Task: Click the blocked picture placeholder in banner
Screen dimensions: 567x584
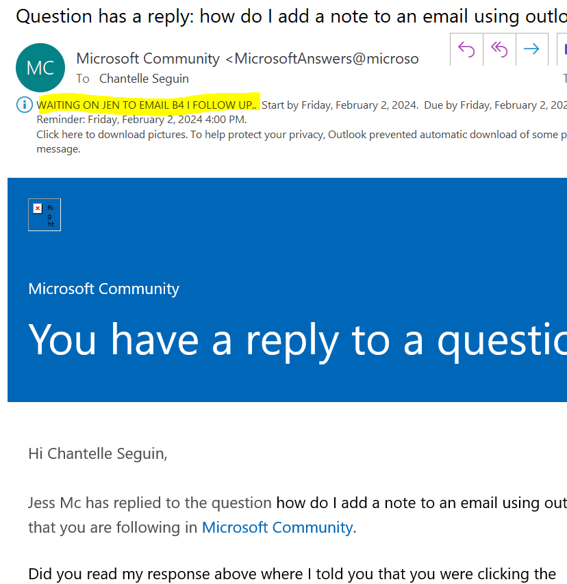Action: point(45,215)
